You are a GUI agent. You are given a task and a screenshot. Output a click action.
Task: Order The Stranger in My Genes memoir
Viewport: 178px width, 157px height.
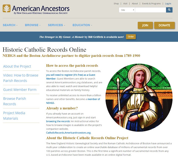pyautogui.click(x=131, y=37)
